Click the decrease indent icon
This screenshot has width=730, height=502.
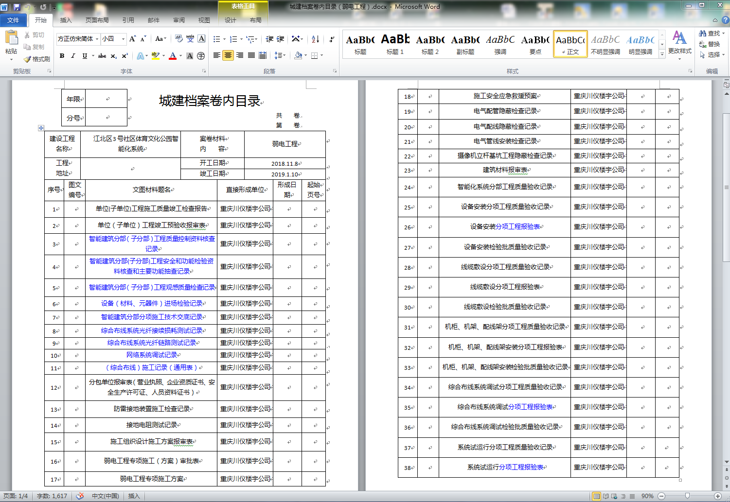click(x=269, y=39)
